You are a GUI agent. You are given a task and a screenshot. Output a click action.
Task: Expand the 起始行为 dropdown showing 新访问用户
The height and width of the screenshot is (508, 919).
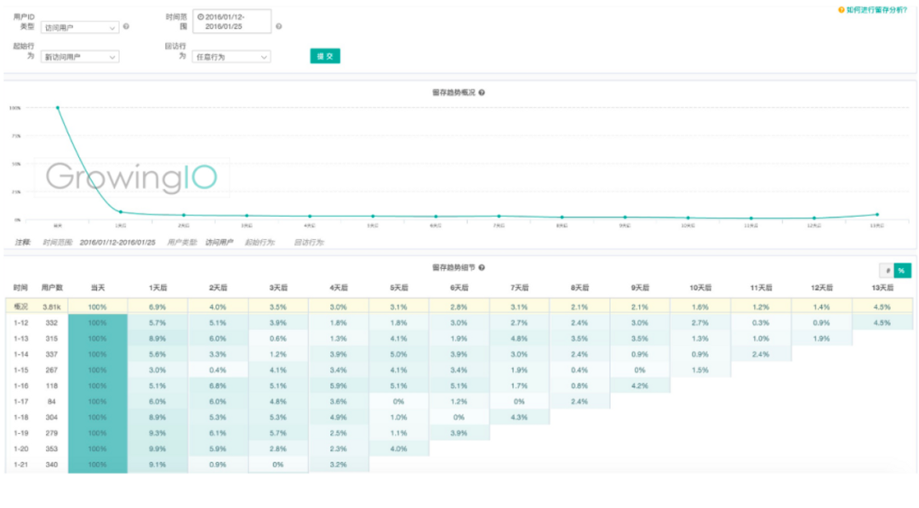pos(80,57)
